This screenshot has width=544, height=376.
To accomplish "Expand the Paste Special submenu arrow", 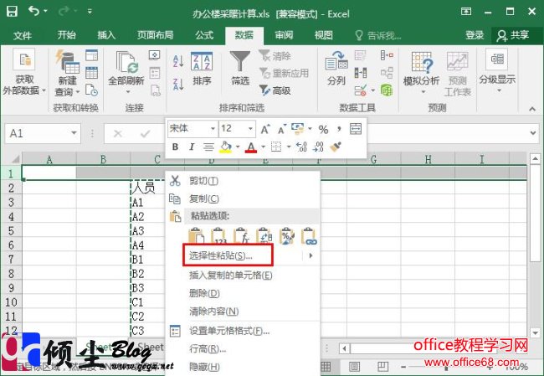I will point(310,256).
